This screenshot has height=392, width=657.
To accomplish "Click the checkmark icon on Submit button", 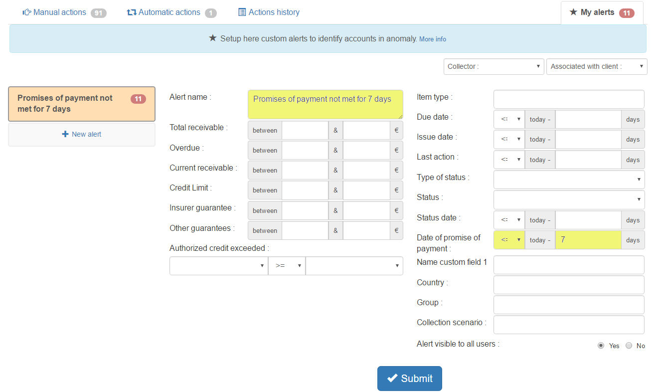I will tap(392, 379).
